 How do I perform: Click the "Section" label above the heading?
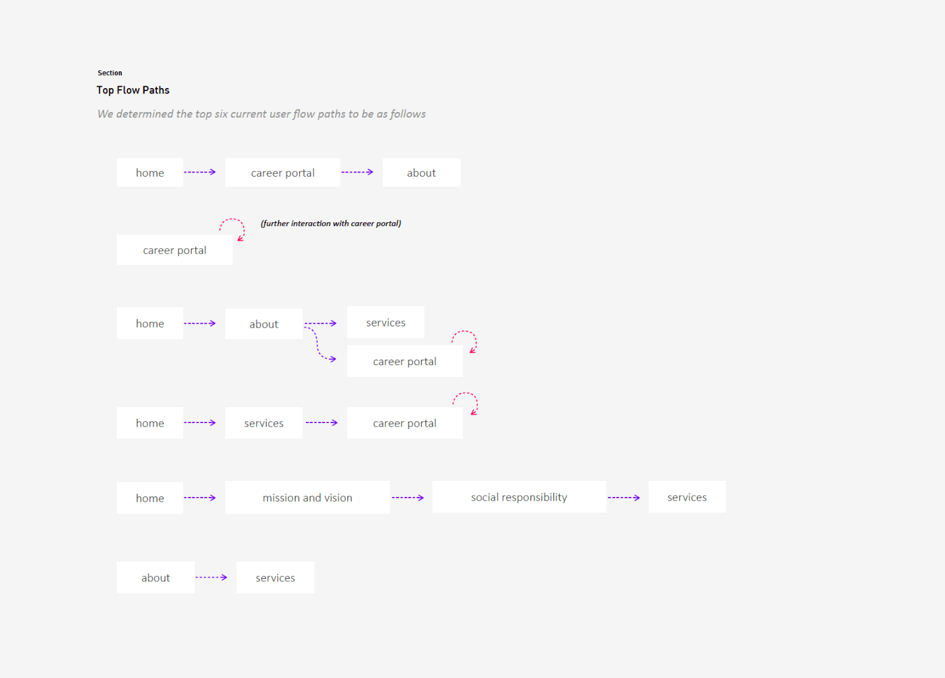click(110, 73)
